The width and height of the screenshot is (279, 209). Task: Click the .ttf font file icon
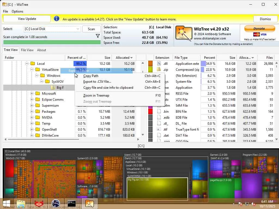pos(159,129)
